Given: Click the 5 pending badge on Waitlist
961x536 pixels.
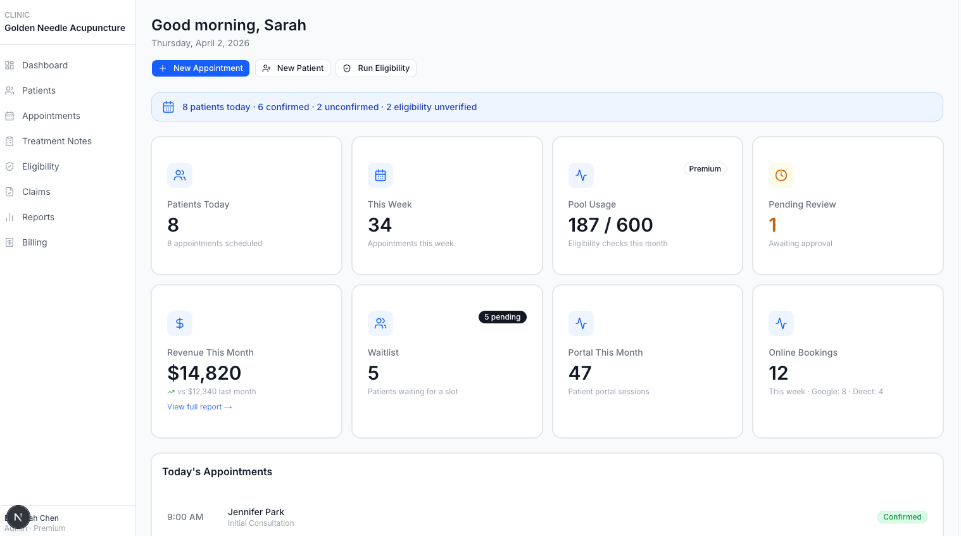Looking at the screenshot, I should tap(502, 317).
